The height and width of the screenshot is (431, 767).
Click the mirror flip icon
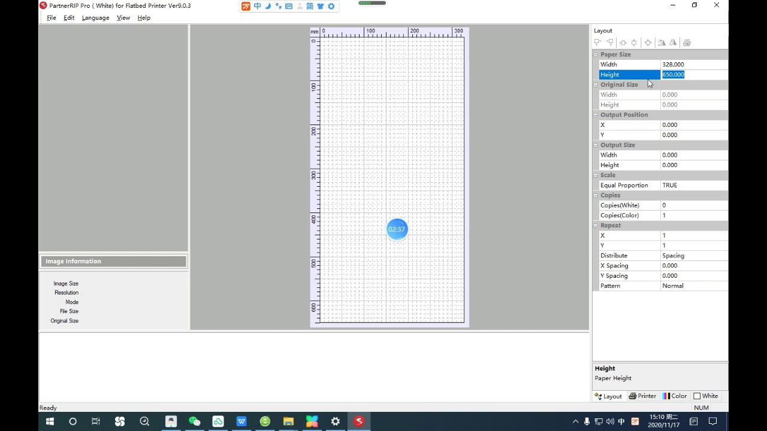coord(673,43)
